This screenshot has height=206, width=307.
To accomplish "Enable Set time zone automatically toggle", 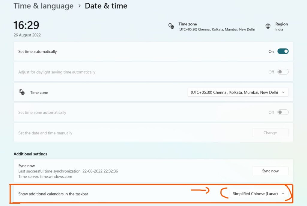I will (x=283, y=112).
